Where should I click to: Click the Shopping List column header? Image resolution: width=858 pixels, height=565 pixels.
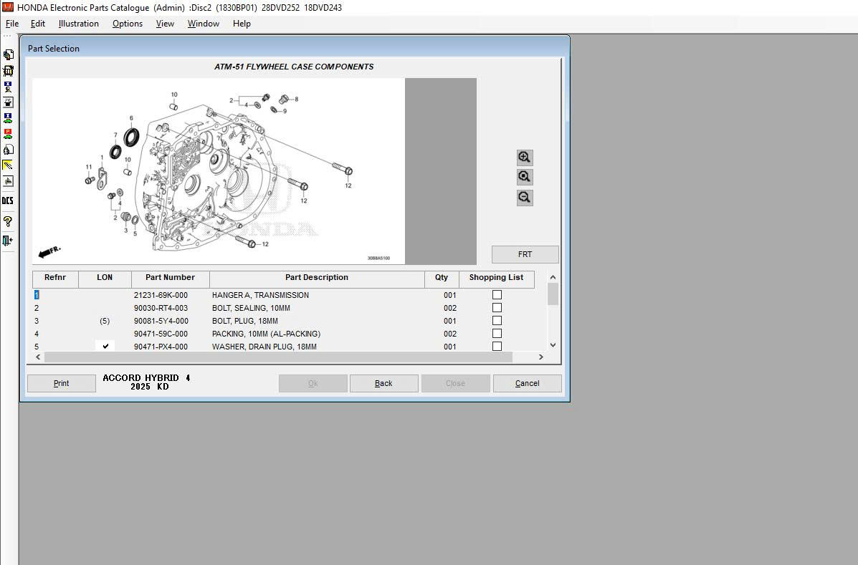click(x=496, y=278)
